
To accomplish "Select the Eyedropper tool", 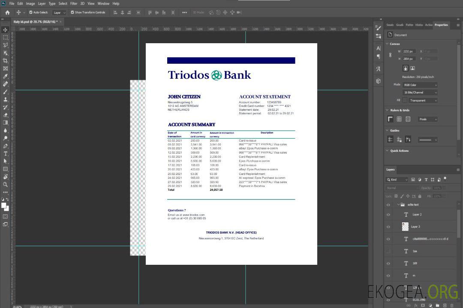I will coord(5,76).
